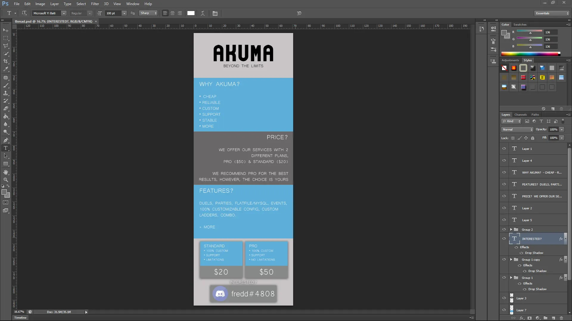Select the Eraser tool

(x=6, y=108)
